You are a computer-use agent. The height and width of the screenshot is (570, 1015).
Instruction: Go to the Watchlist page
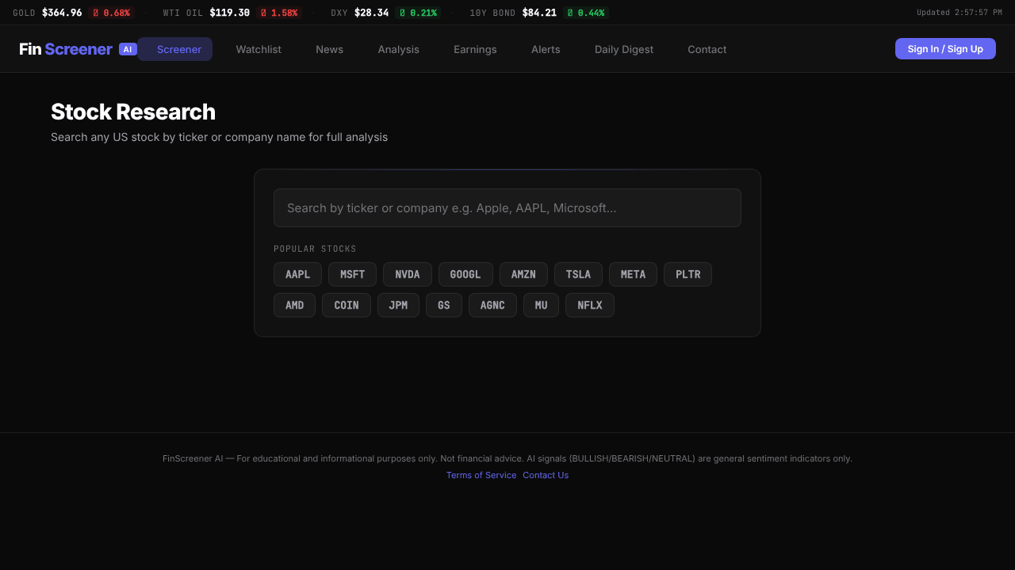click(x=259, y=49)
